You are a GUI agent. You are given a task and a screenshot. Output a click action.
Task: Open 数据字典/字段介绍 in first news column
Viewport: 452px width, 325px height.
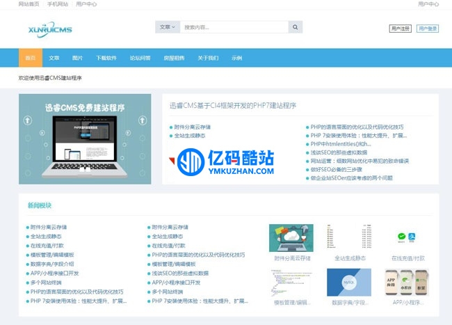pos(52,264)
